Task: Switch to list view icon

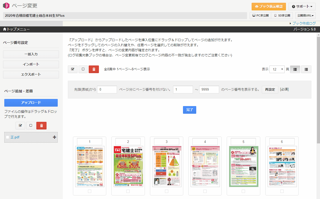Action: pos(306,69)
